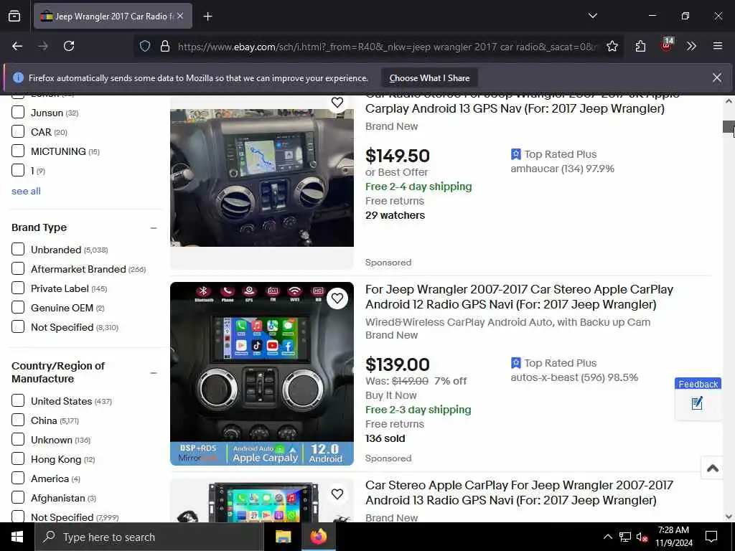Add $149.50 radio listing to watchlist
Screen dimensions: 735x551
pos(337,102)
